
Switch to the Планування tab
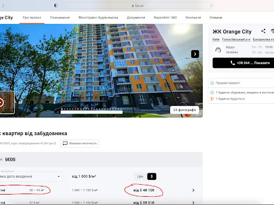pyautogui.click(x=60, y=17)
